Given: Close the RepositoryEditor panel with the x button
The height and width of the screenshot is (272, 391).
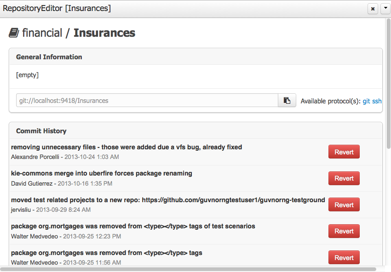Looking at the screenshot, I should tap(373, 9).
